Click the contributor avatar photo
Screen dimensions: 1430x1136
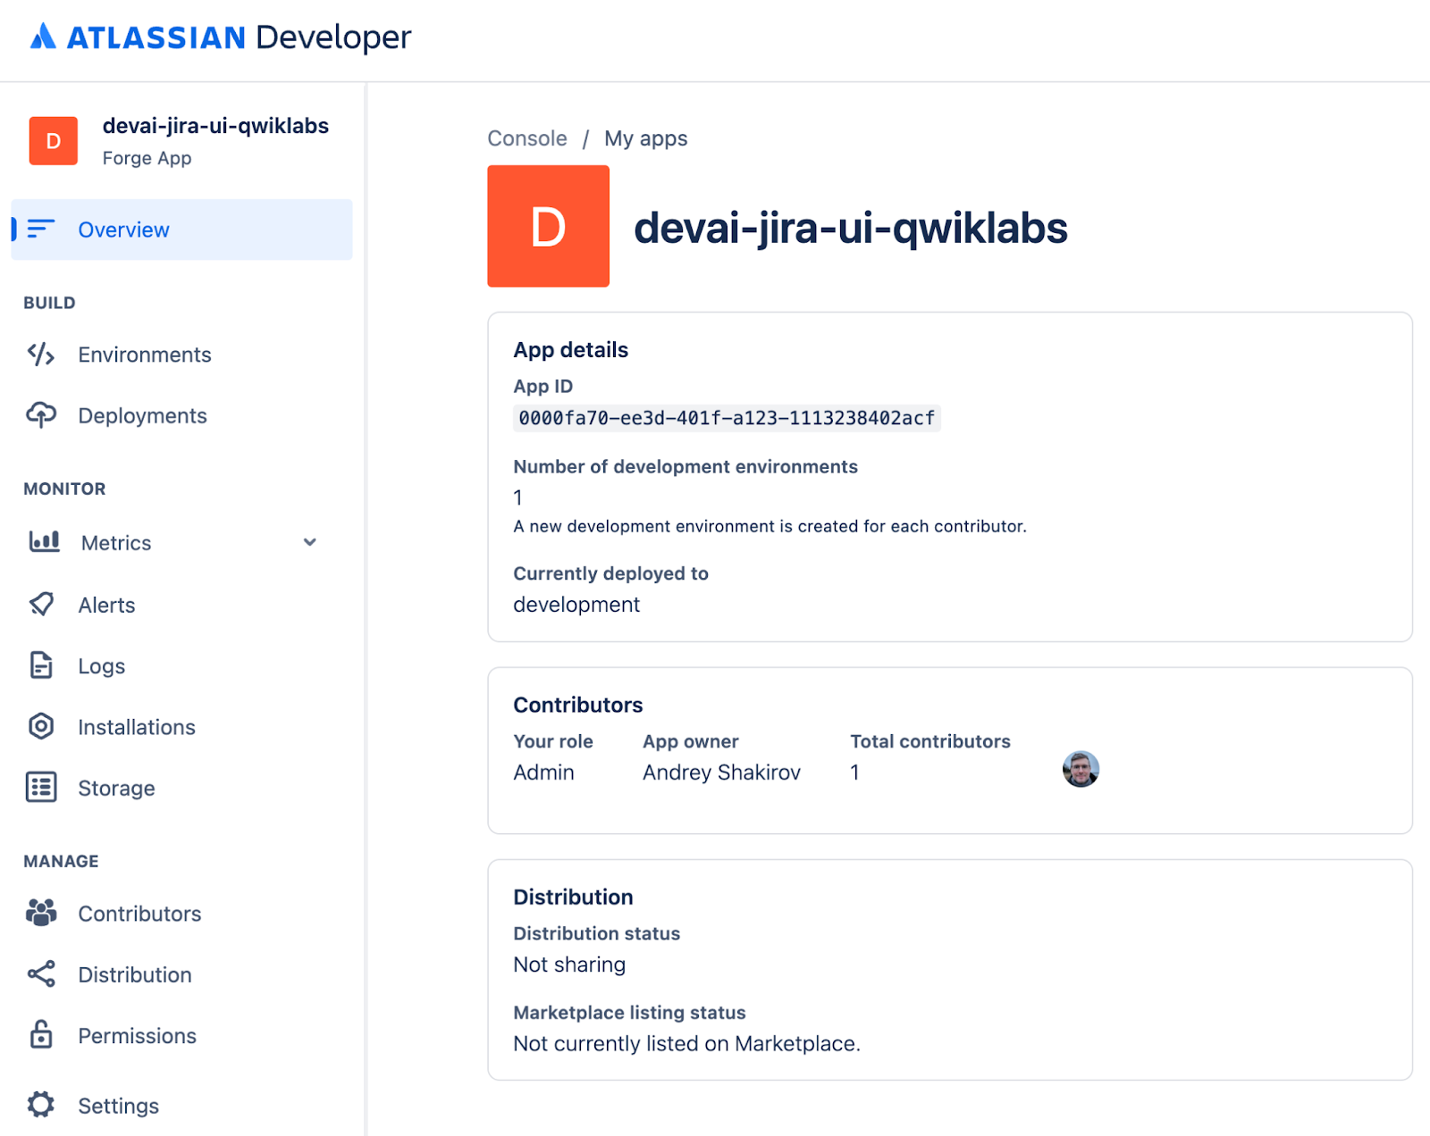coord(1081,769)
